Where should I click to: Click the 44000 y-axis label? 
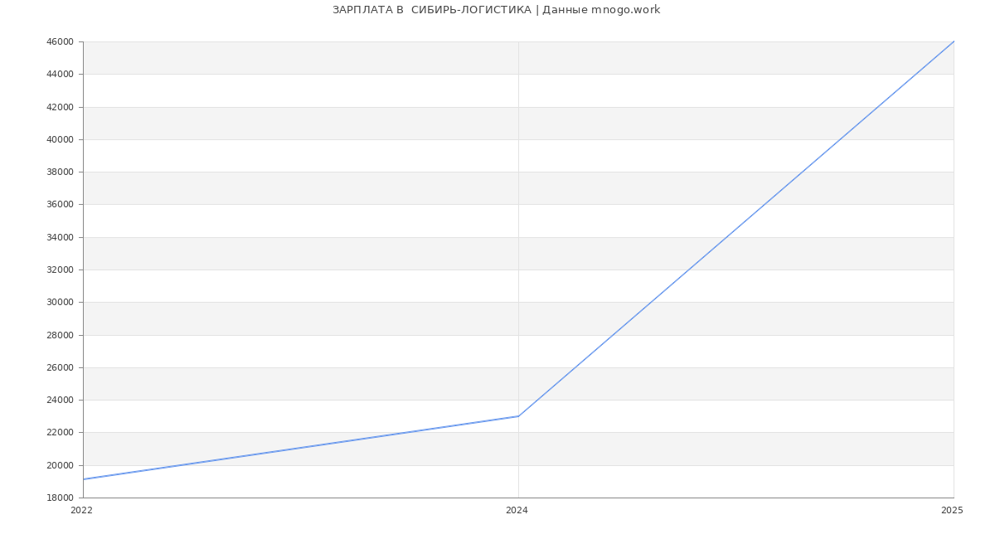click(60, 74)
